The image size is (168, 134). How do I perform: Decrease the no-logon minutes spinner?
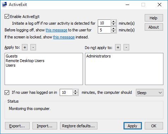coord(75,94)
